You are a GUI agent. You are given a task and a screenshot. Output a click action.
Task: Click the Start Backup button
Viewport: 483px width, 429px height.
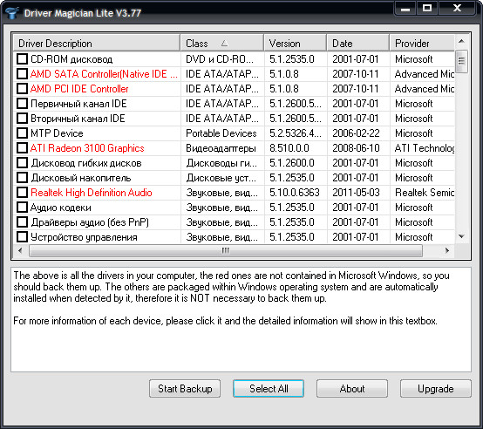coord(185,389)
